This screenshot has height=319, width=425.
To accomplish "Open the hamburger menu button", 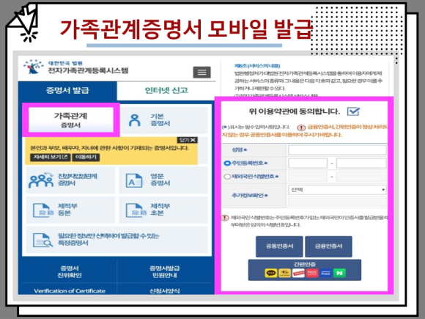I will tap(202, 72).
